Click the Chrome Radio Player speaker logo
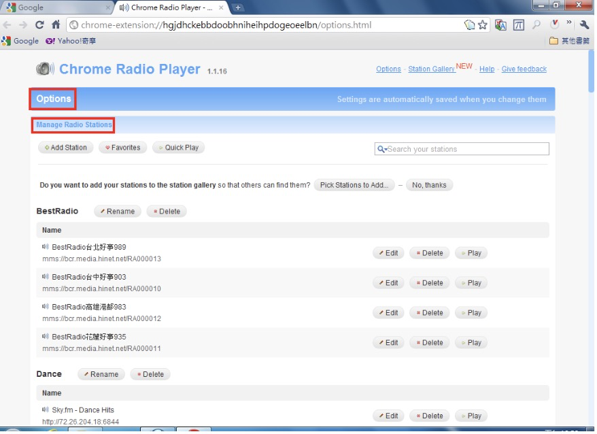The height and width of the screenshot is (434, 597). 45,69
